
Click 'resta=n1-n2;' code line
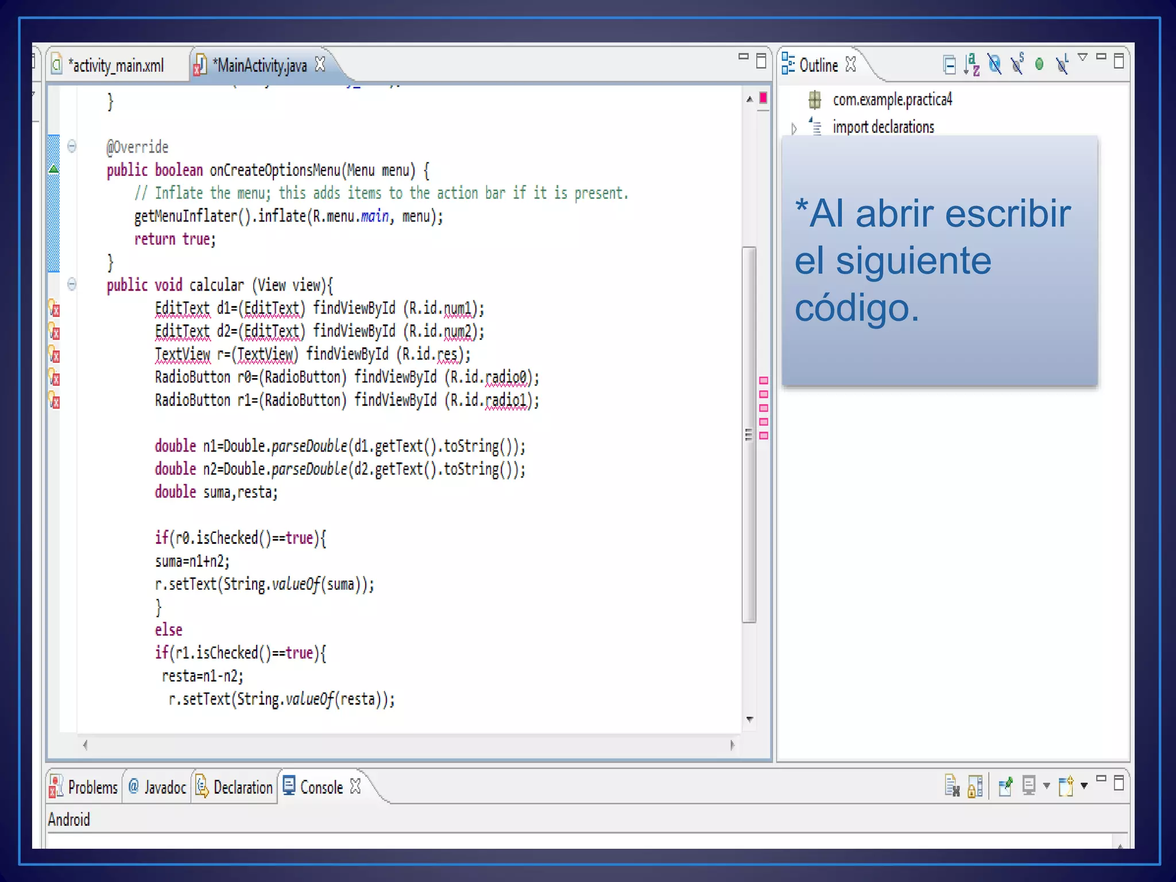pos(202,676)
